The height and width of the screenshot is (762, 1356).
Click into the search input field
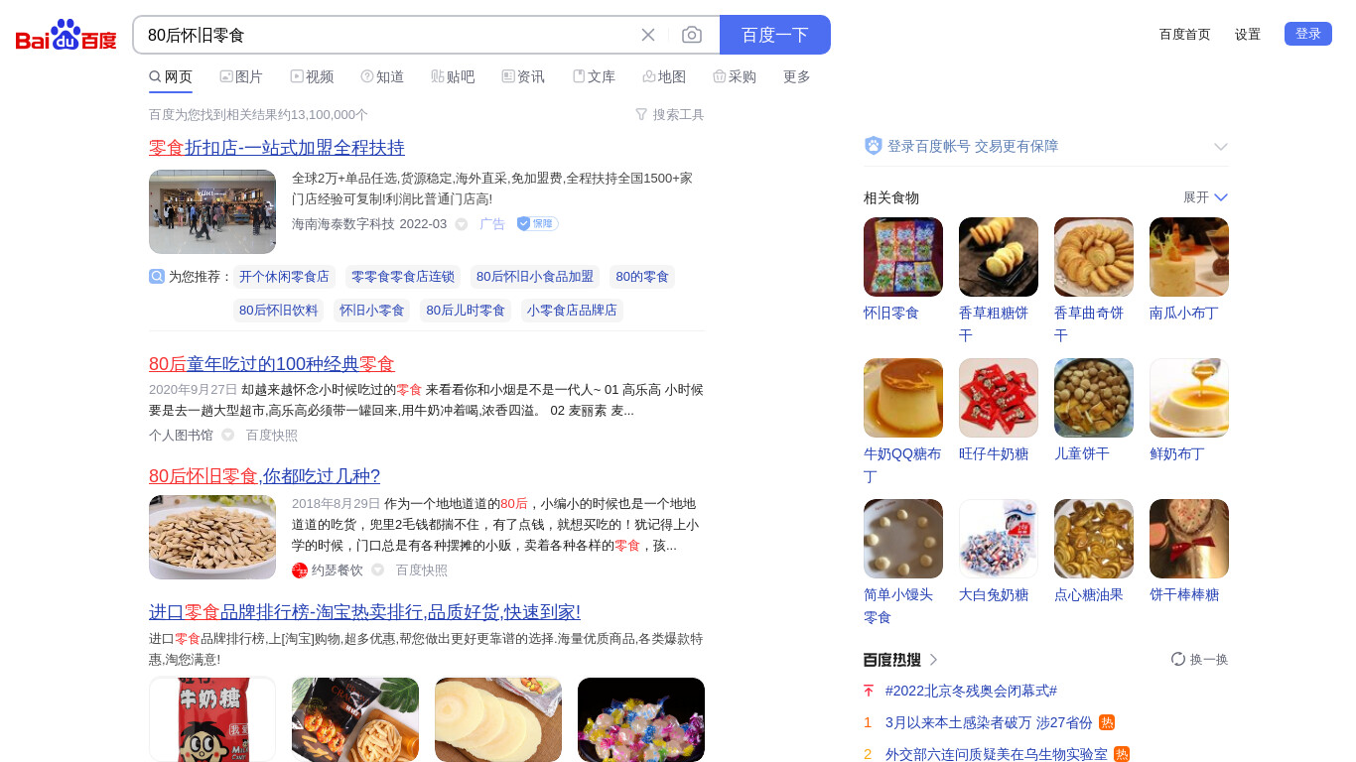pyautogui.click(x=387, y=35)
